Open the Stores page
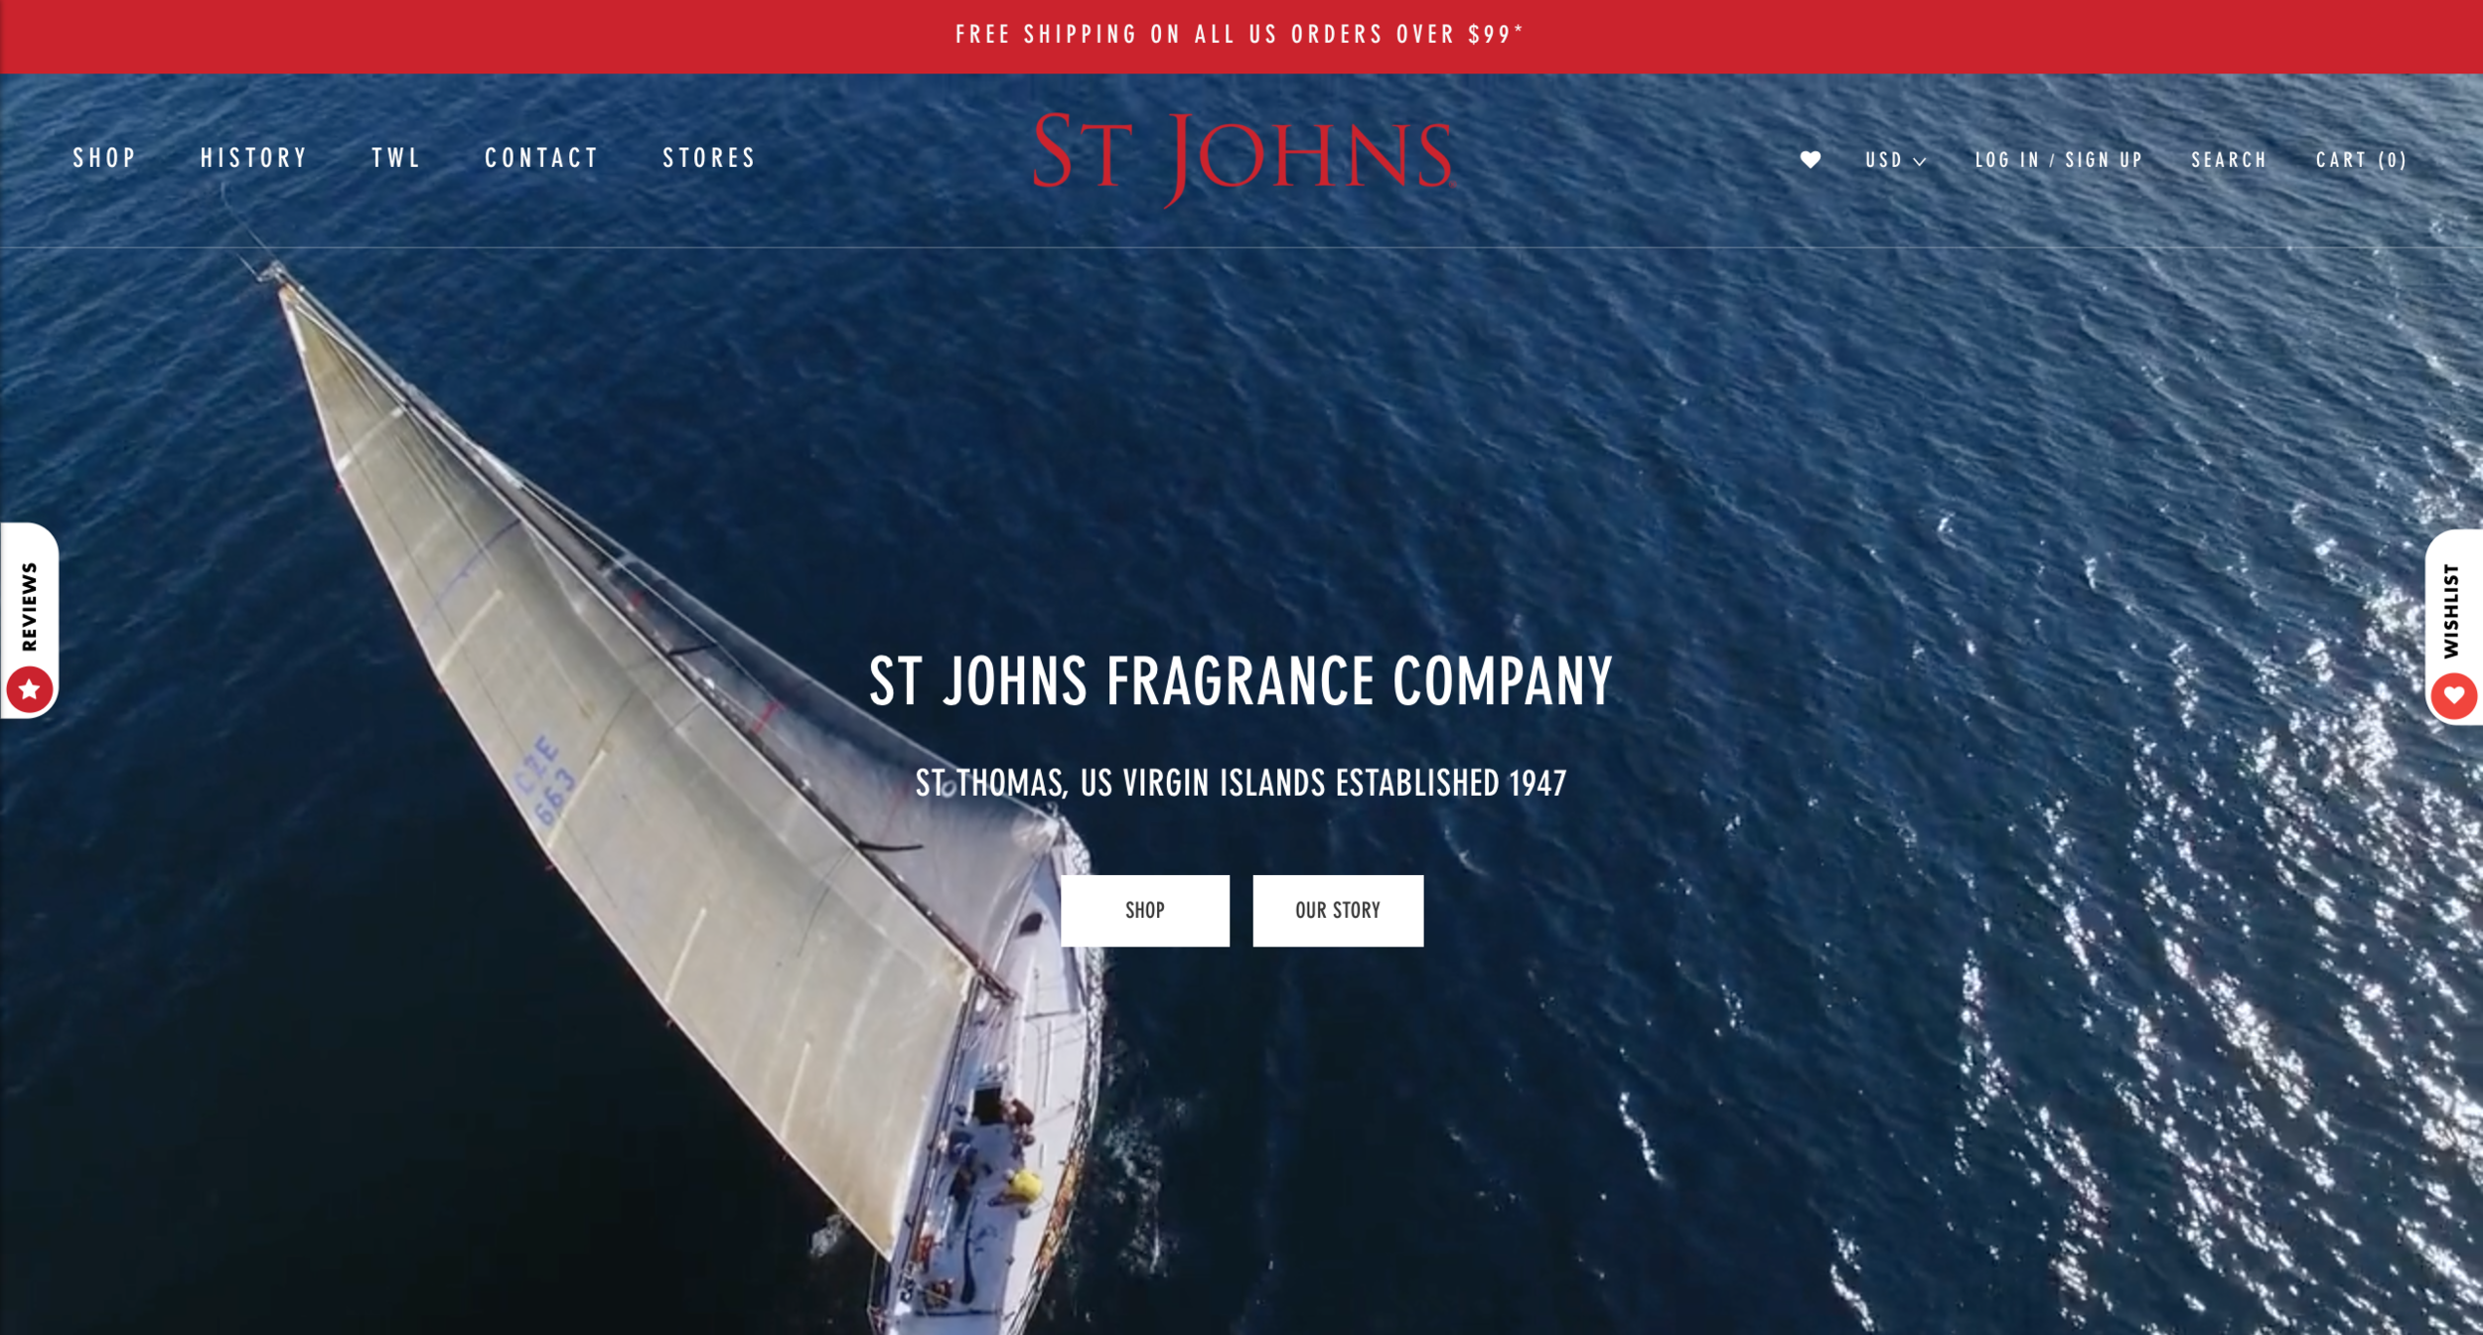The height and width of the screenshot is (1335, 2483). (709, 158)
